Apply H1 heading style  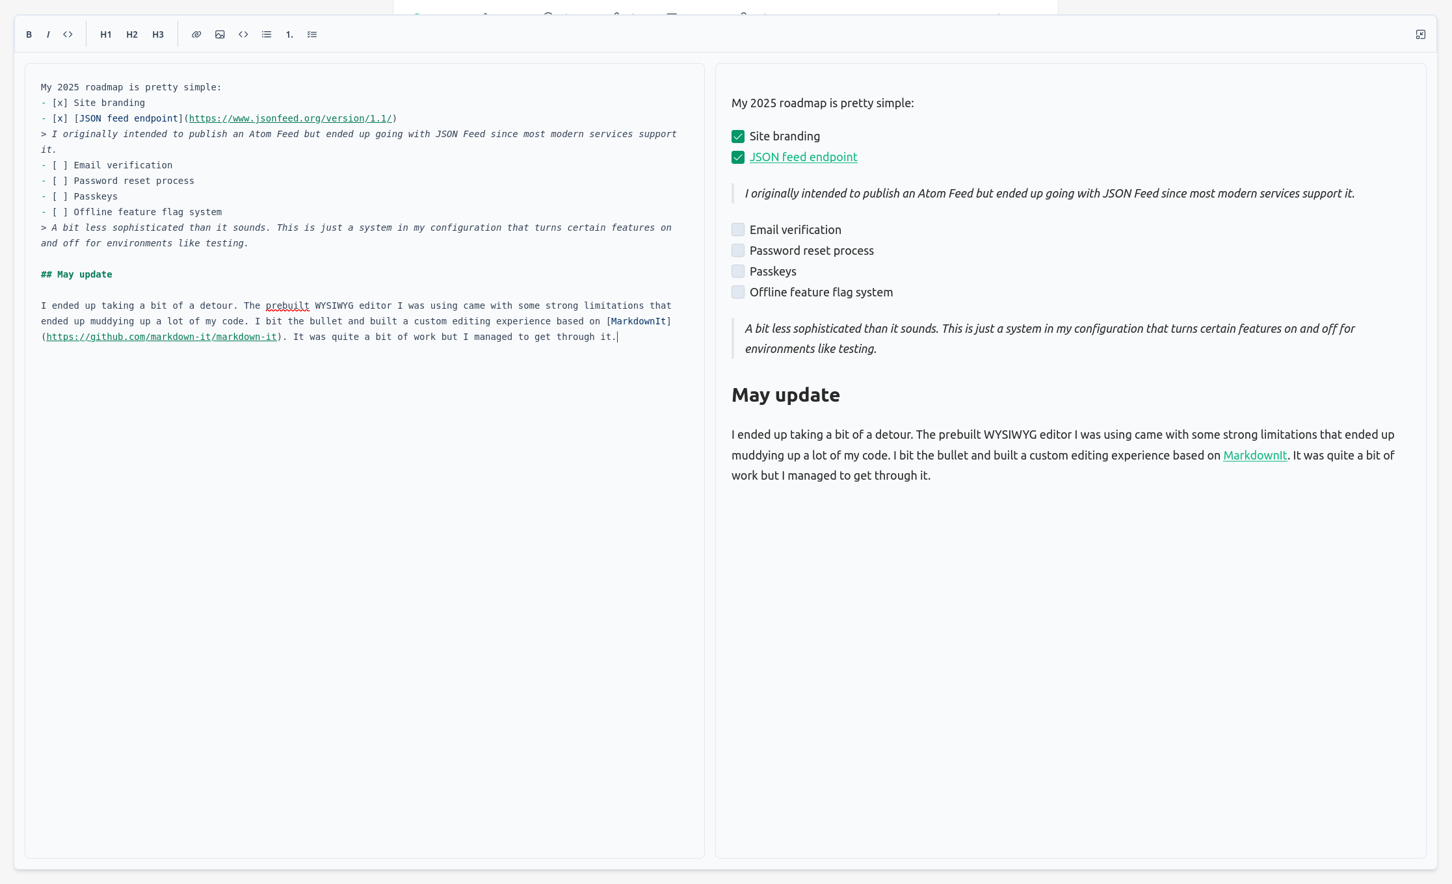click(106, 34)
